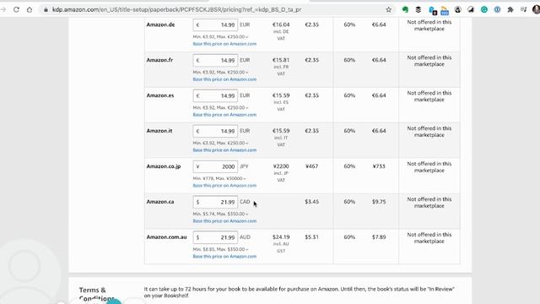Base Amazon.de price on Amazon.com

point(224,44)
